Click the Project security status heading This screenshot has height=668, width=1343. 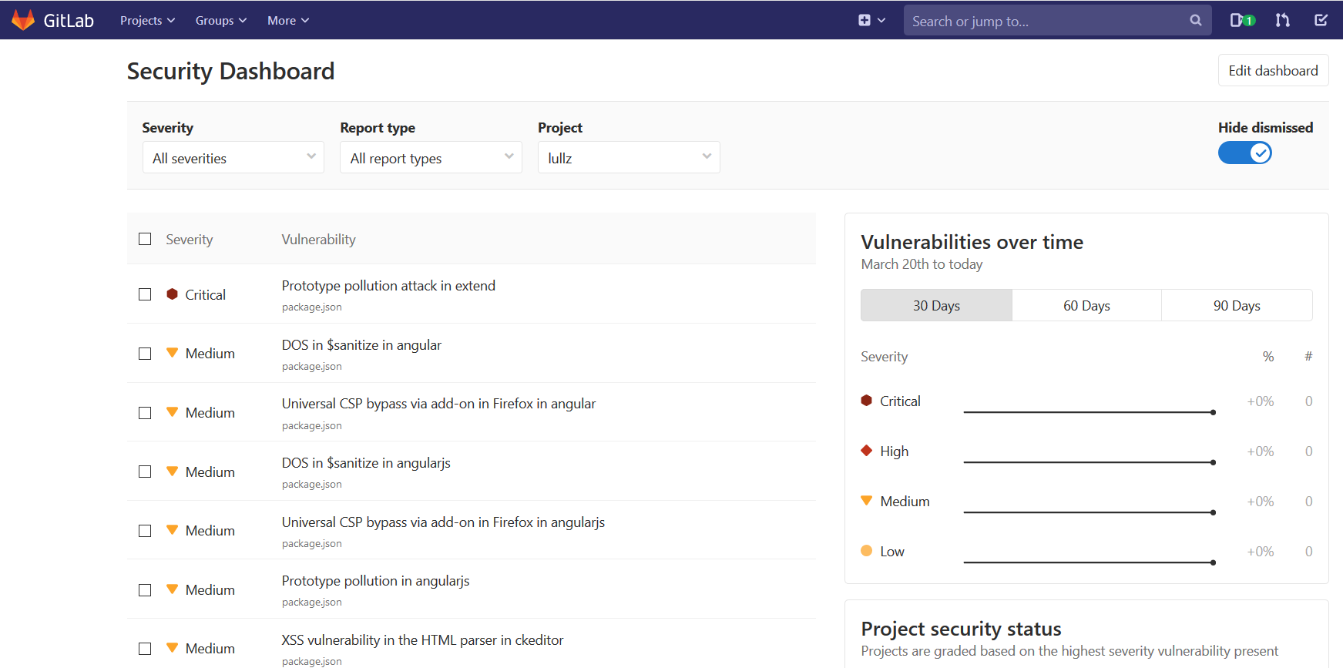point(961,629)
